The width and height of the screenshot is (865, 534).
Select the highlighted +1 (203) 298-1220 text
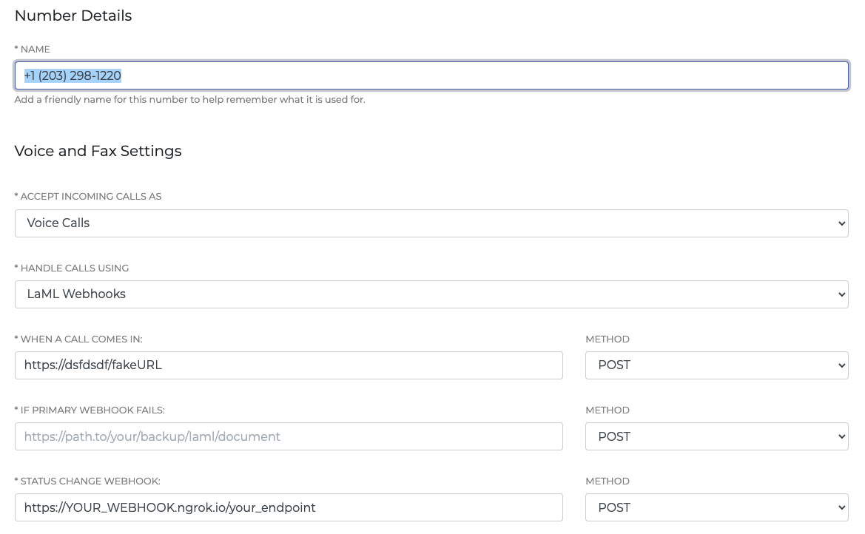73,75
